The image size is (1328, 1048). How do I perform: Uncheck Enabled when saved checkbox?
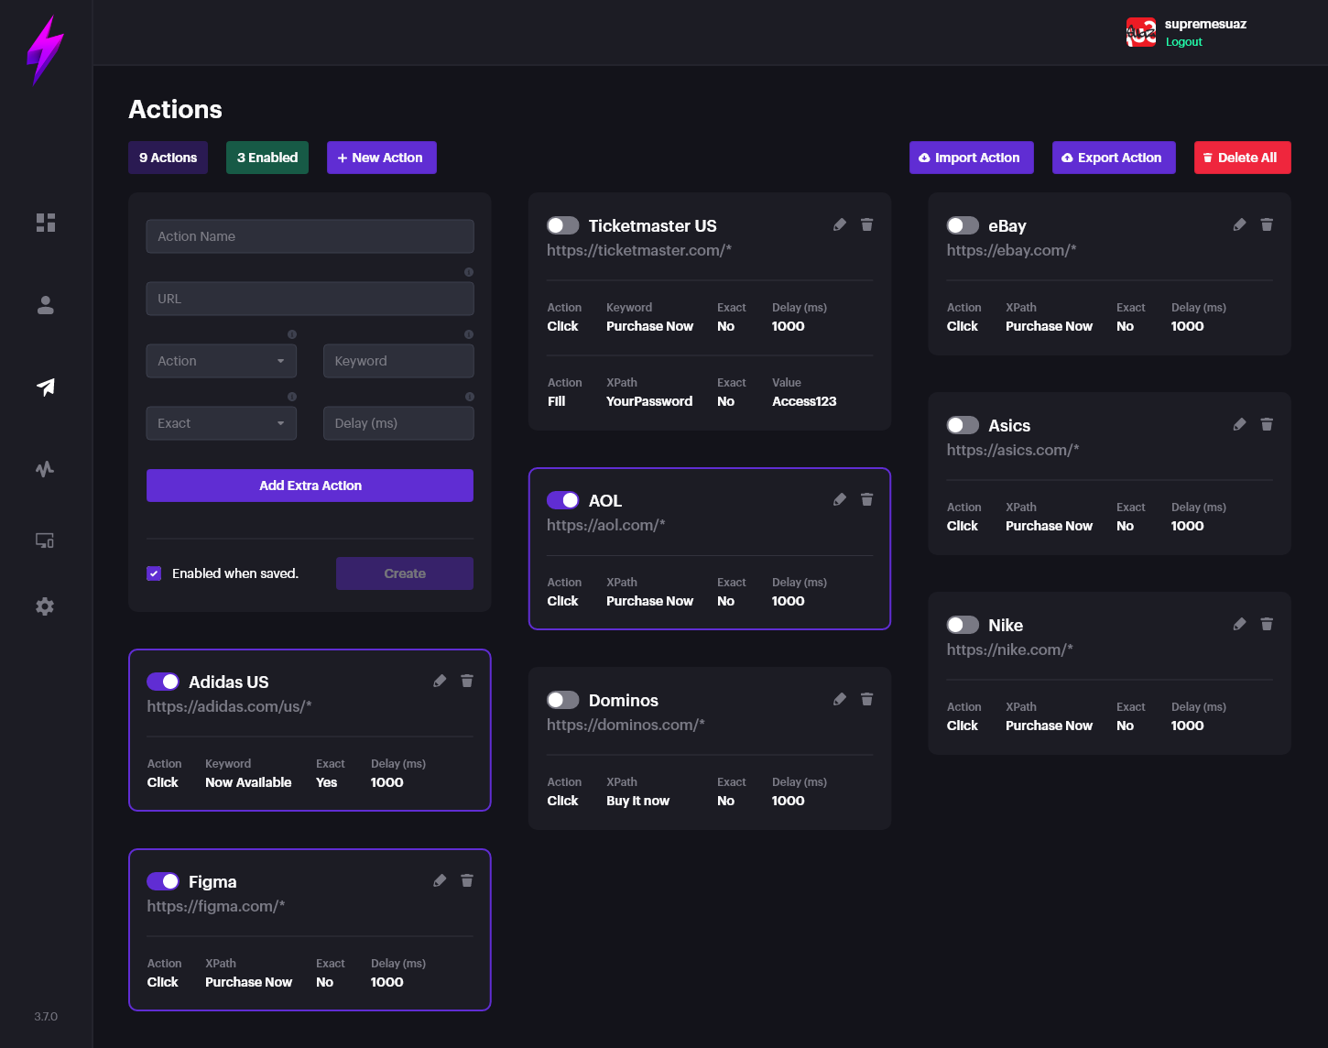(154, 573)
